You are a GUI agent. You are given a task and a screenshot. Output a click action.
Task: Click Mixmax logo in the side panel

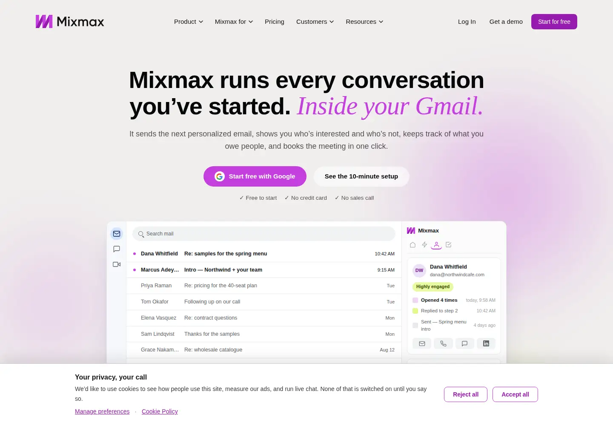point(423,230)
